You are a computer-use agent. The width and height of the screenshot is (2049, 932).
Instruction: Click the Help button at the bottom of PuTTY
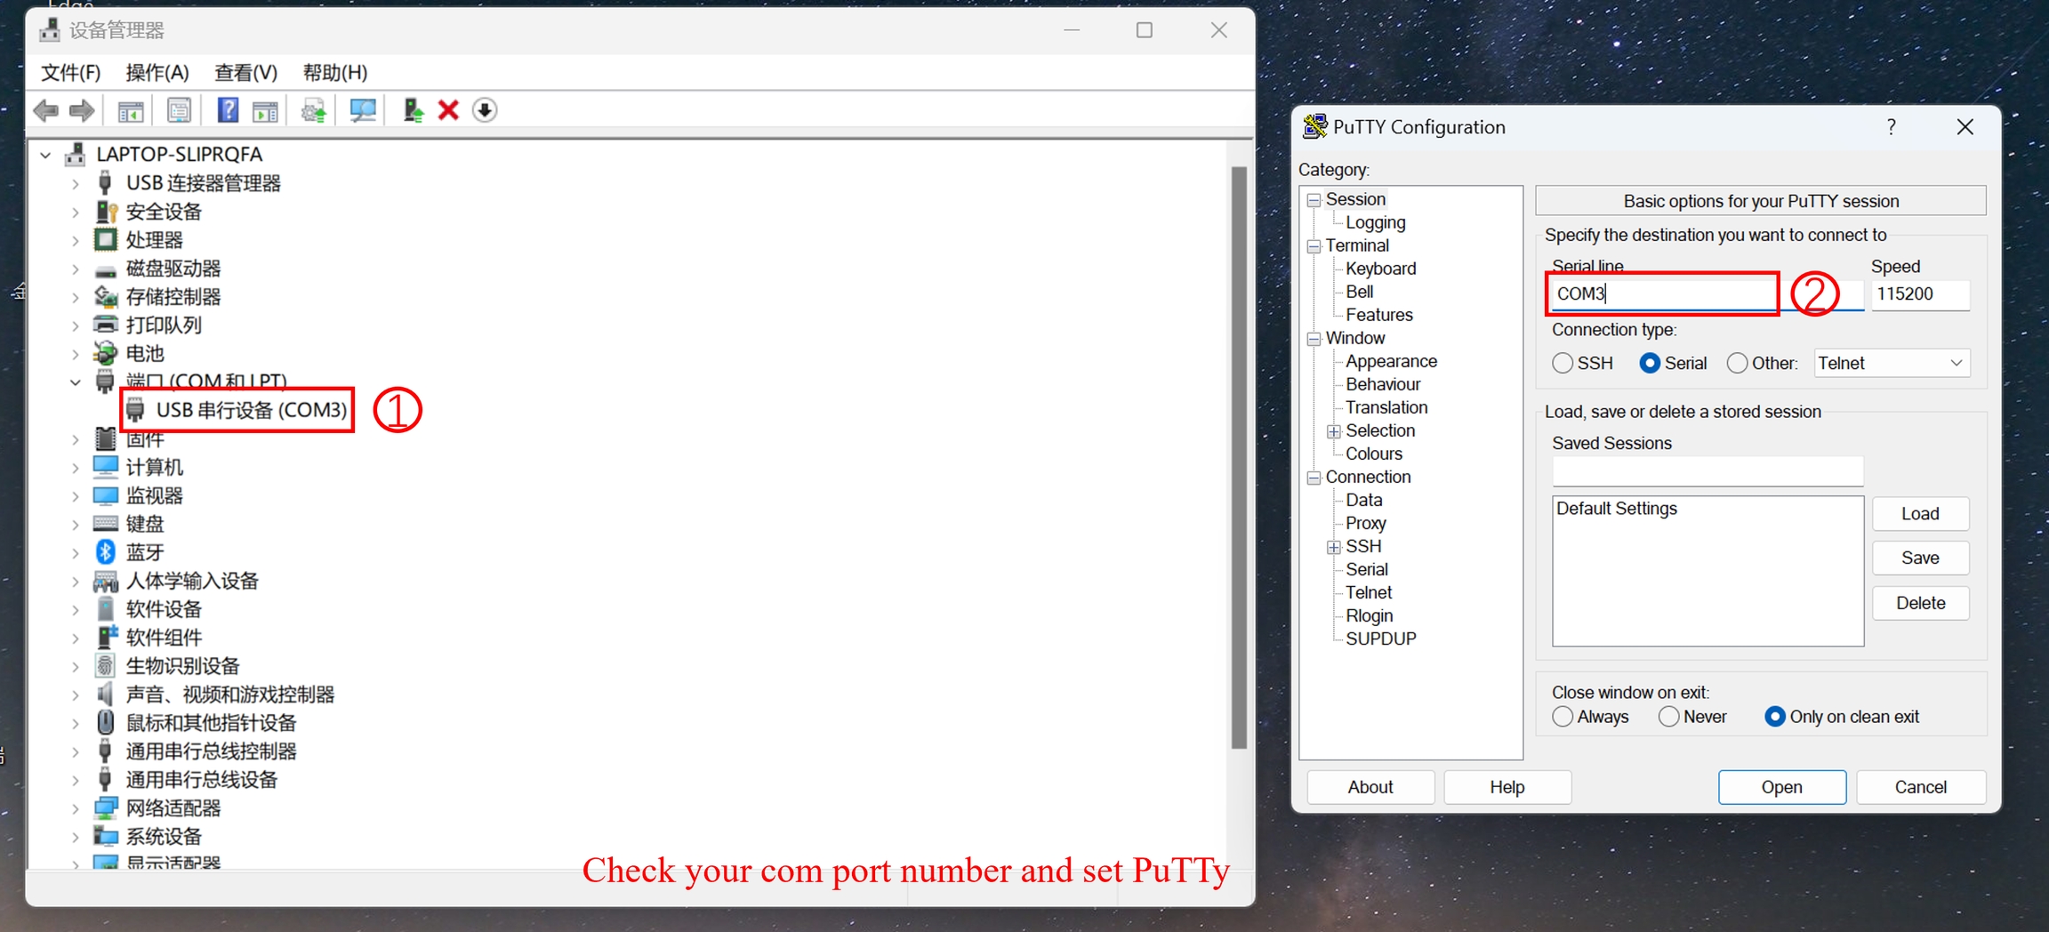pos(1507,787)
